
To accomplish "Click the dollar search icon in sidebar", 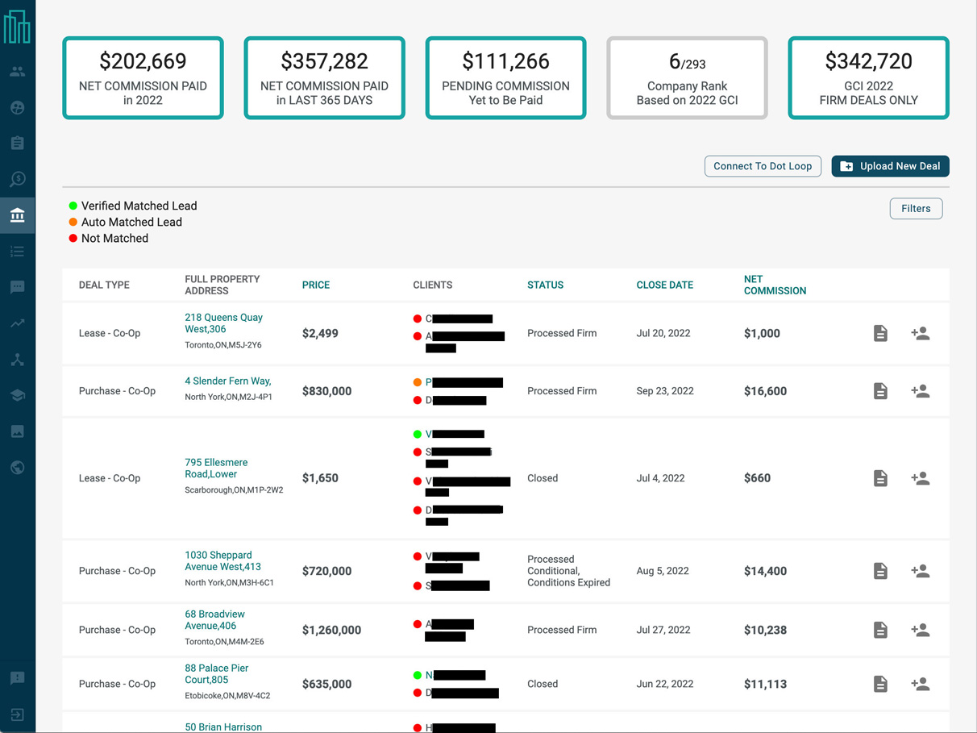I will coord(17,179).
